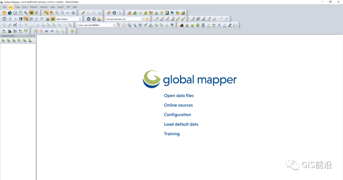
Task: Click the turtle slower playback icon
Action: click(47, 31)
